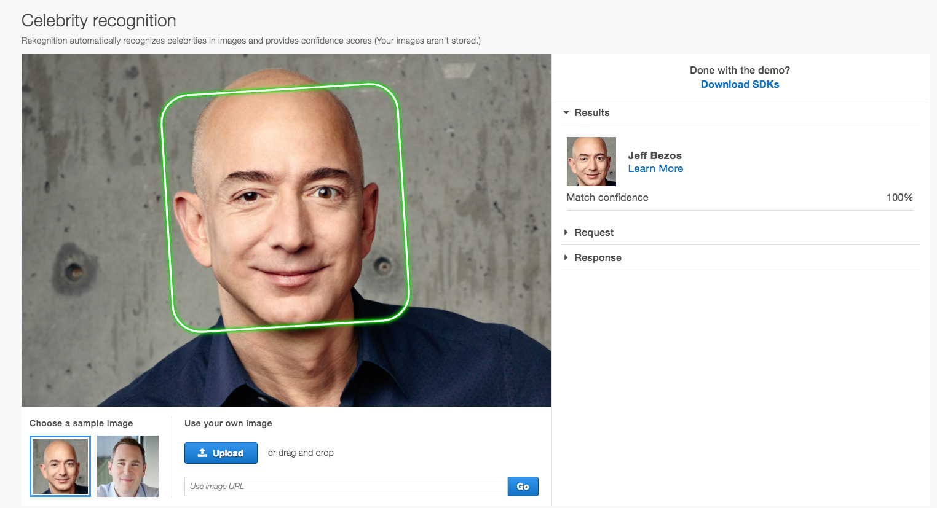Click the 'Choose a sample image' label

point(81,423)
